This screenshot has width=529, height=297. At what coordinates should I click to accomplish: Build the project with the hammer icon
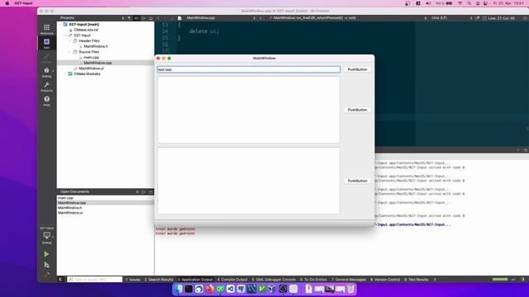46,275
